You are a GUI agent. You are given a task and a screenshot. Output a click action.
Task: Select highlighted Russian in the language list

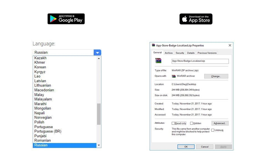[65, 145]
